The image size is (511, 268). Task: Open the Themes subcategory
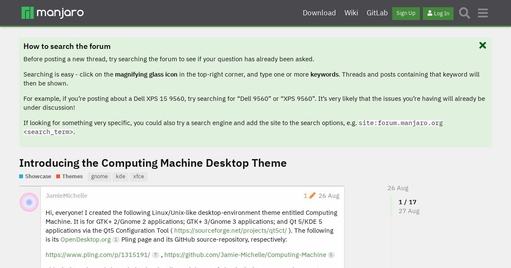click(x=69, y=177)
